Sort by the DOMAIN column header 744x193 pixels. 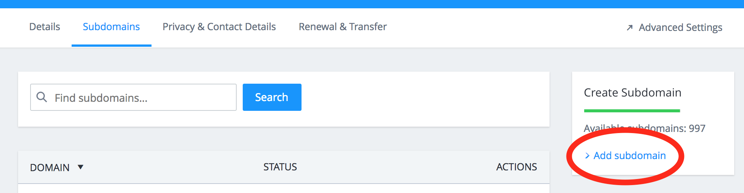tap(50, 167)
